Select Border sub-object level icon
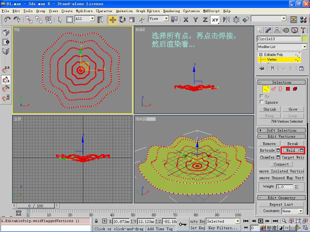The width and height of the screenshot is (310, 232). tap(280, 89)
